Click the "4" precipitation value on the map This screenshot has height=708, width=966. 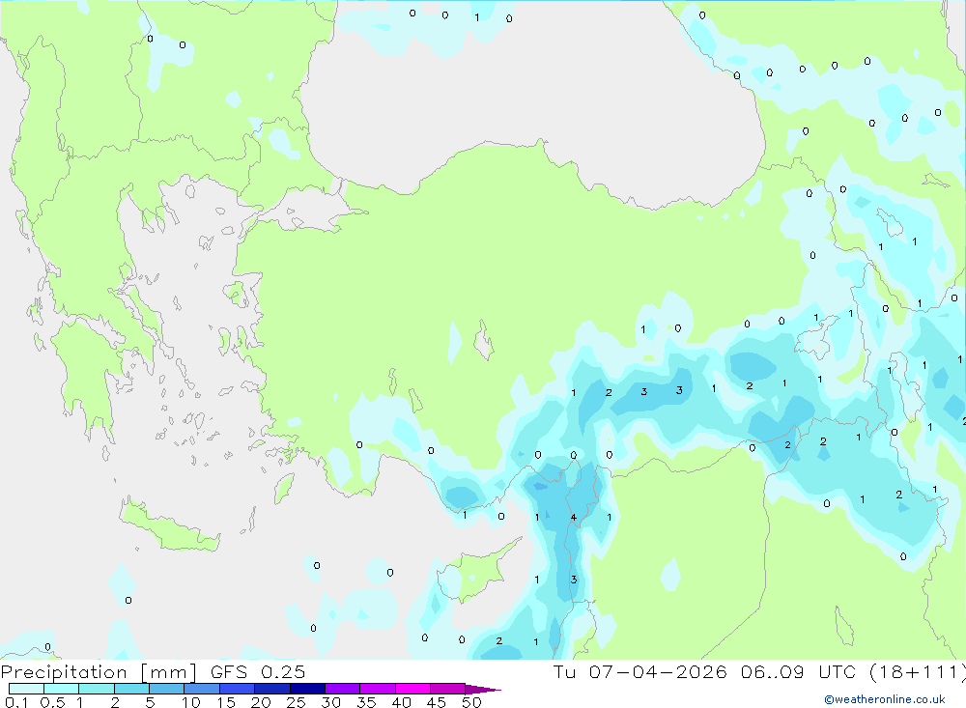pyautogui.click(x=574, y=517)
